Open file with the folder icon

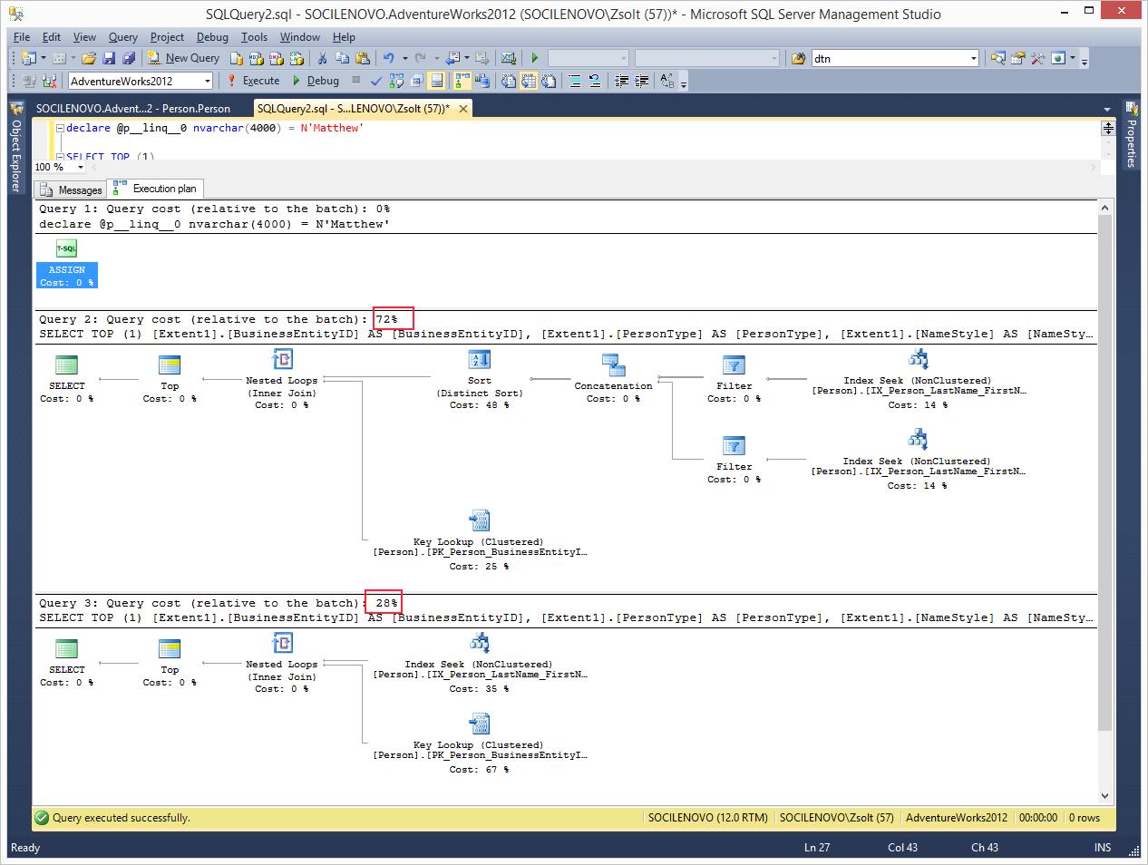89,58
